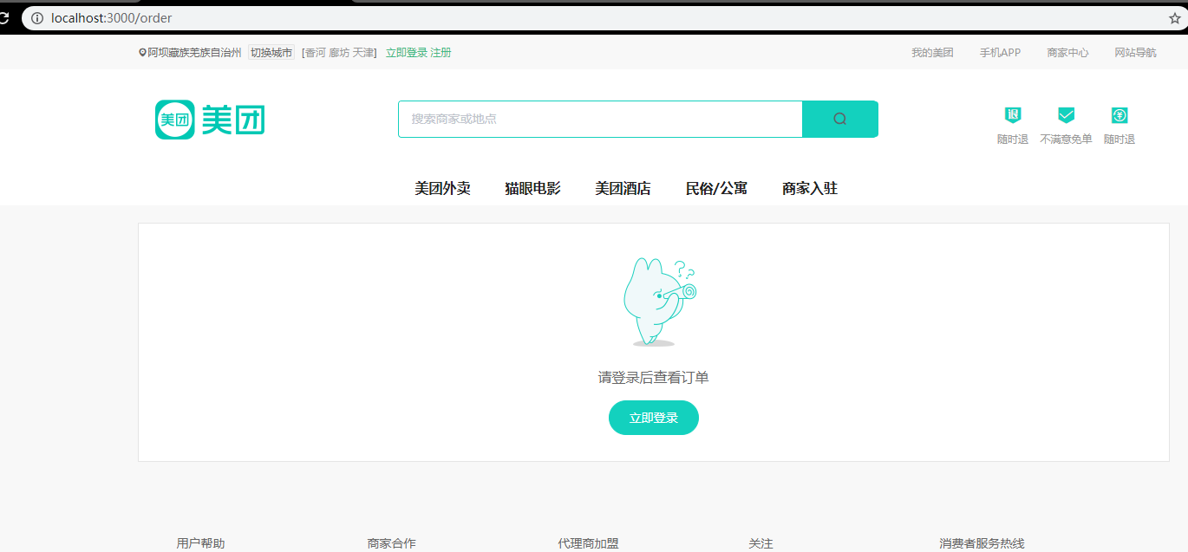Screen dimensions: 1188x552
Task: Click the checkmark 不满意免单 icon
Action: 1066,114
